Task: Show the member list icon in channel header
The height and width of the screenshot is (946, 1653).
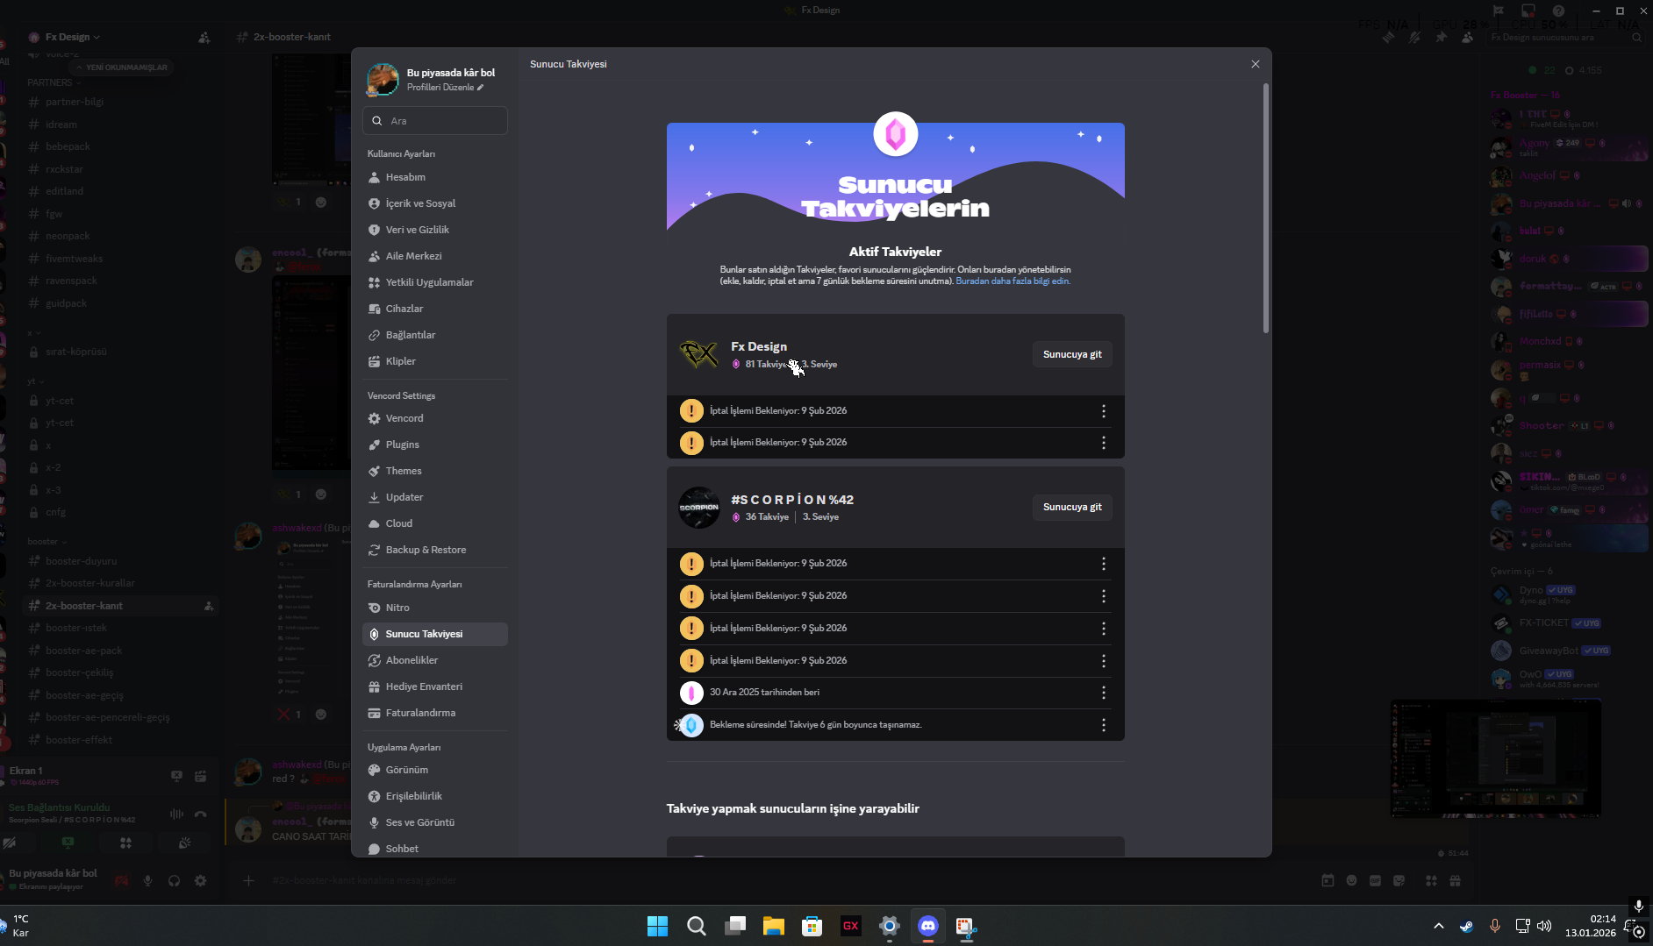Action: tap(1467, 37)
